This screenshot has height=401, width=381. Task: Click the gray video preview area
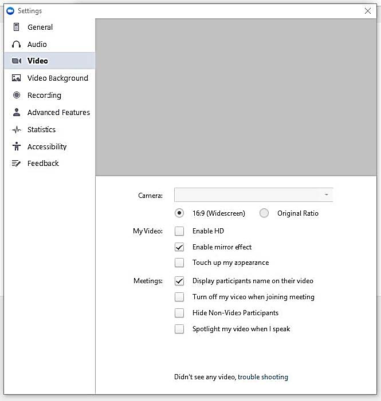click(236, 97)
